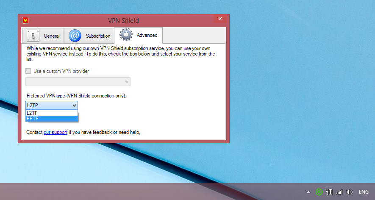Click the blue @ icon on Subscription tab
The image size is (375, 200).
(75, 36)
